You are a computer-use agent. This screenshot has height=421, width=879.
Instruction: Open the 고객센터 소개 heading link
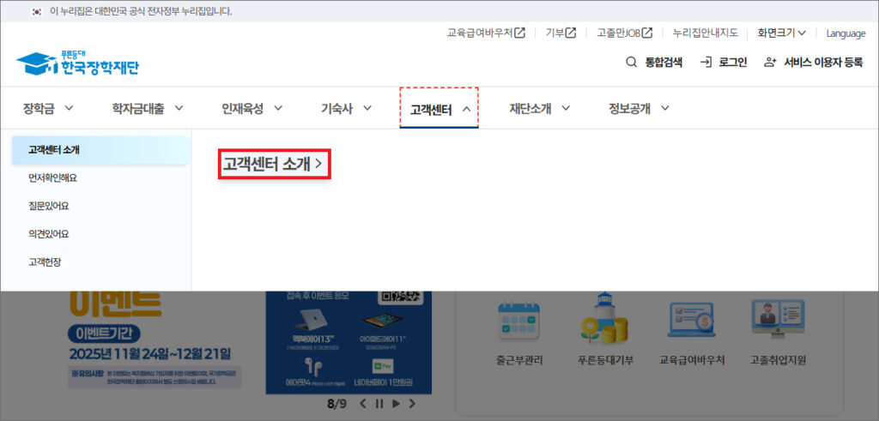click(273, 164)
